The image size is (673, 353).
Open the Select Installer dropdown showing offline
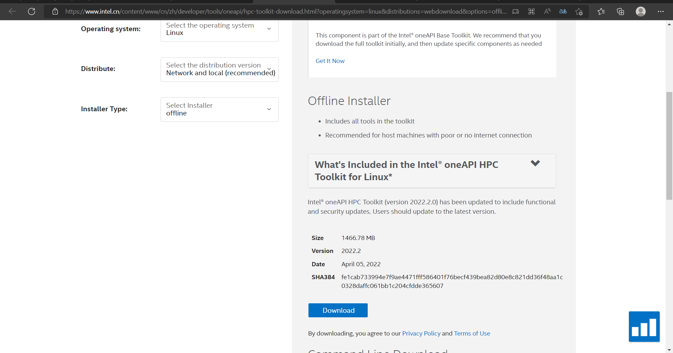tap(219, 110)
